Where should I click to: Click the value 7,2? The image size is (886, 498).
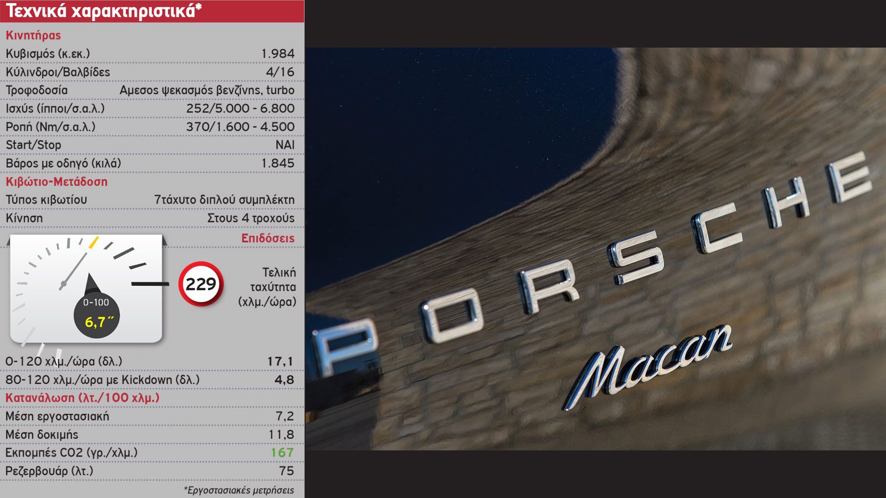[285, 416]
